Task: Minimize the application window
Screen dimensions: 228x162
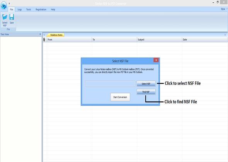Action: point(213,2)
